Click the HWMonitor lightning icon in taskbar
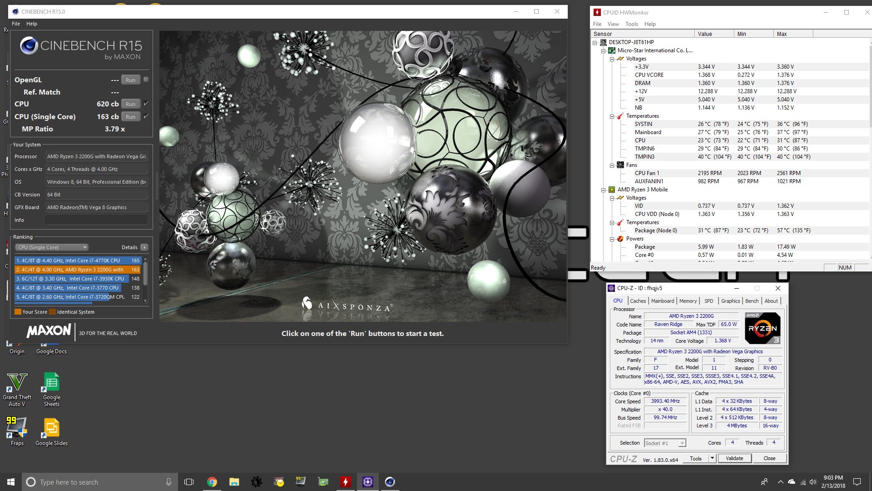 coord(346,482)
